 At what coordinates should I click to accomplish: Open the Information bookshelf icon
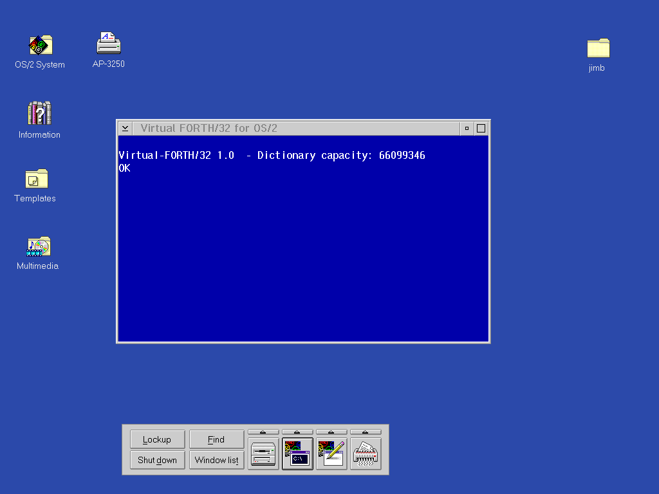(x=39, y=113)
